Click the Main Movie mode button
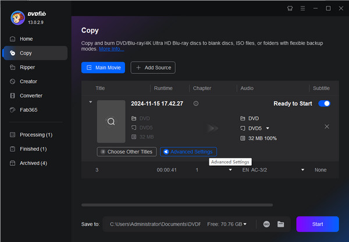 (x=104, y=67)
